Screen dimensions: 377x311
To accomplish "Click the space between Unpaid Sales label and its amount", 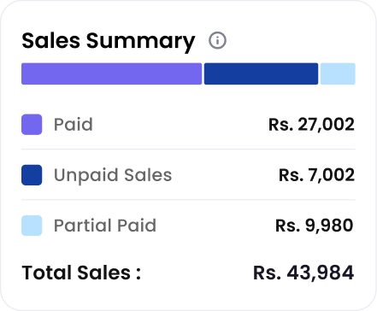I will (225, 175).
